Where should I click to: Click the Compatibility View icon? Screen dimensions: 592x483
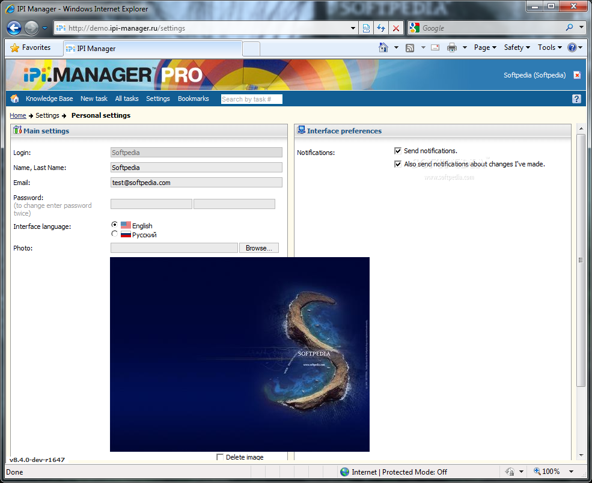coord(366,28)
